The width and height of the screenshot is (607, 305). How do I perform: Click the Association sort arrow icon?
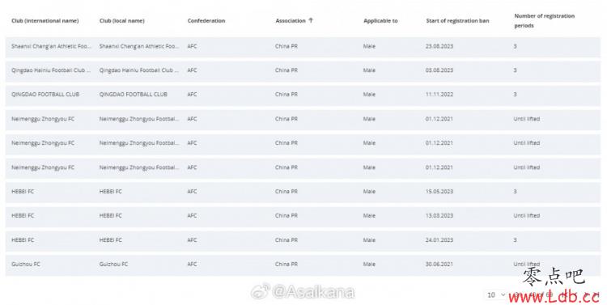(311, 20)
